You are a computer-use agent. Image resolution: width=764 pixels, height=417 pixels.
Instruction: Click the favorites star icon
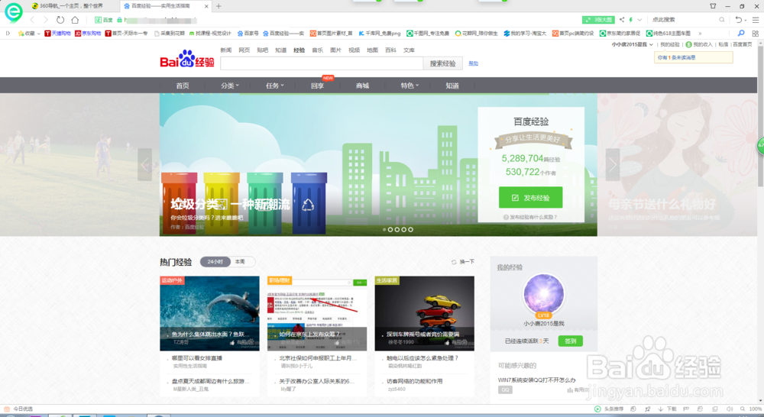[x=21, y=33]
